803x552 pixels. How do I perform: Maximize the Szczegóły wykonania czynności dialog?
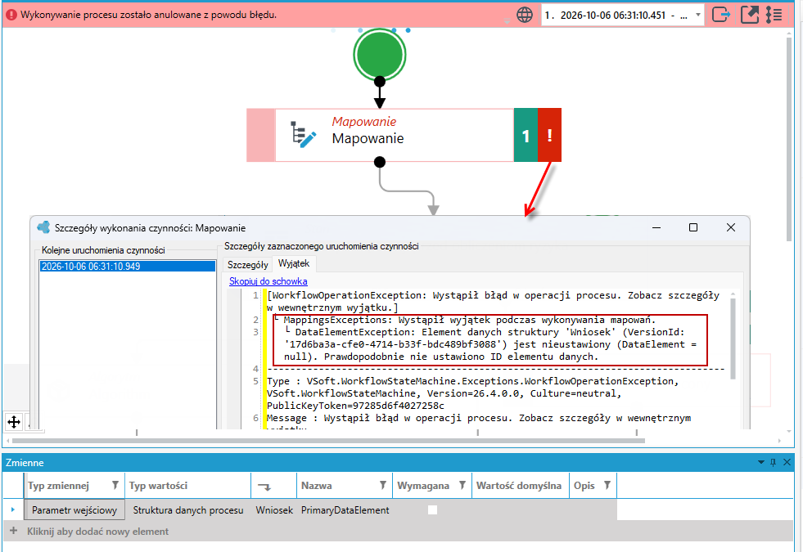693,227
